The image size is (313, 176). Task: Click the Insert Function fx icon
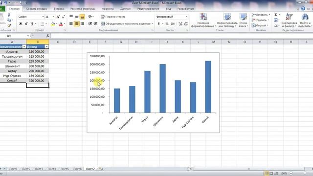[x=47, y=36]
